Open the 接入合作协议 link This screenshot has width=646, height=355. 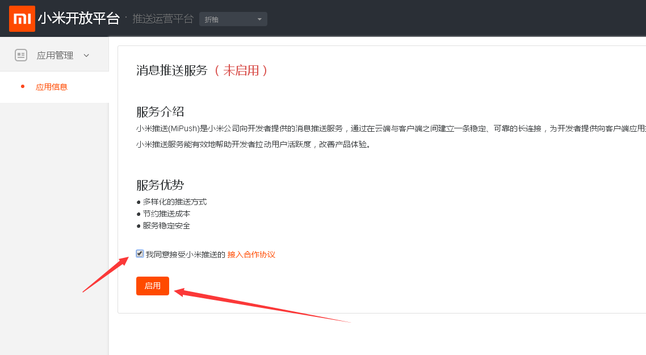pos(251,254)
